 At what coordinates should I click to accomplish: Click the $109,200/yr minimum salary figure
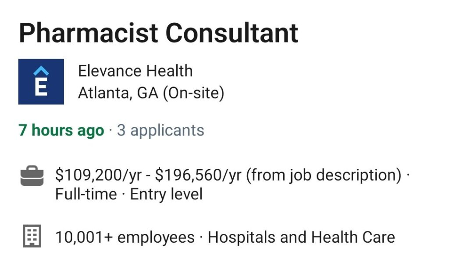98,175
